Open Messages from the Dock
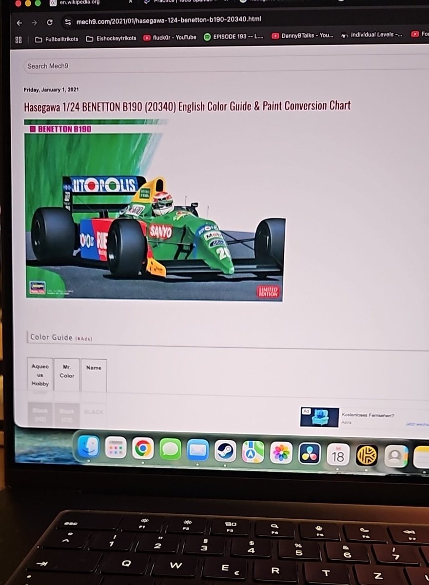 coord(170,449)
